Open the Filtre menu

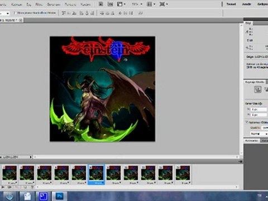tap(39, 4)
